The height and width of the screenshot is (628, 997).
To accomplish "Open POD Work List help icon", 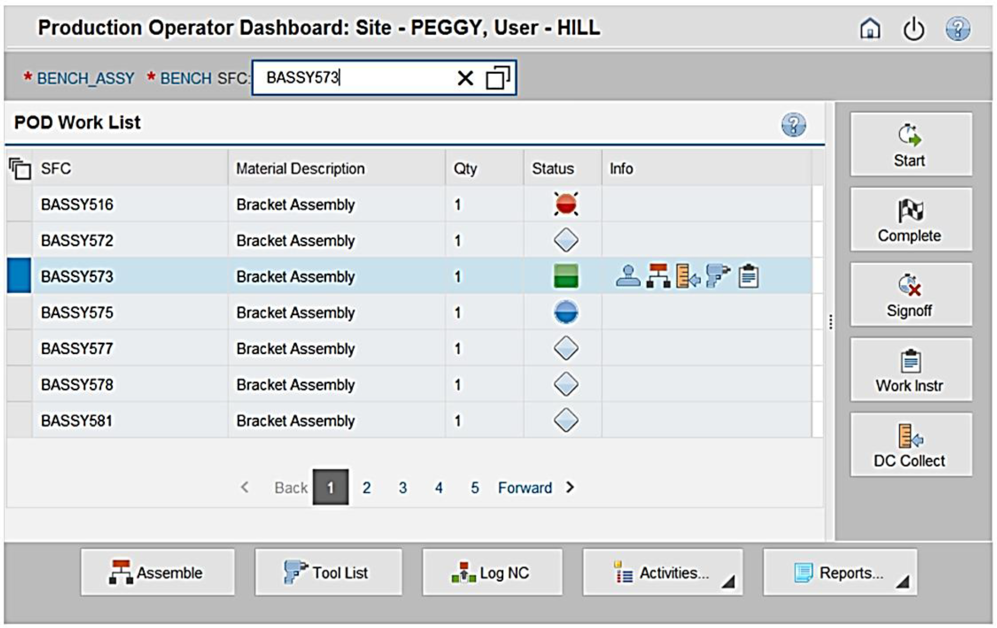I will click(x=793, y=125).
